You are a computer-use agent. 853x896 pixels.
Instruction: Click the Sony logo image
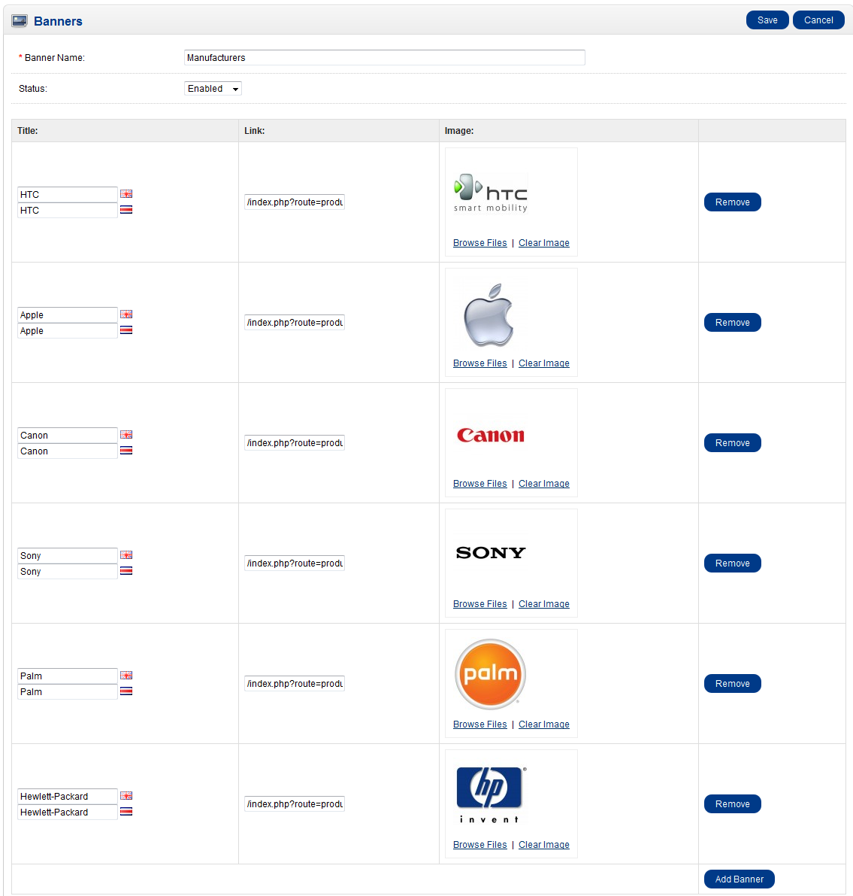(491, 553)
